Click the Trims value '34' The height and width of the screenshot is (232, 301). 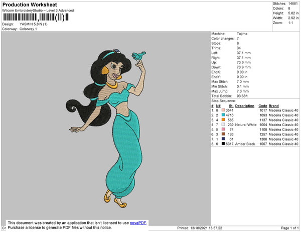click(239, 48)
